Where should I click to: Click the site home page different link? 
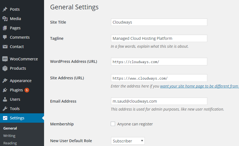click(199, 86)
